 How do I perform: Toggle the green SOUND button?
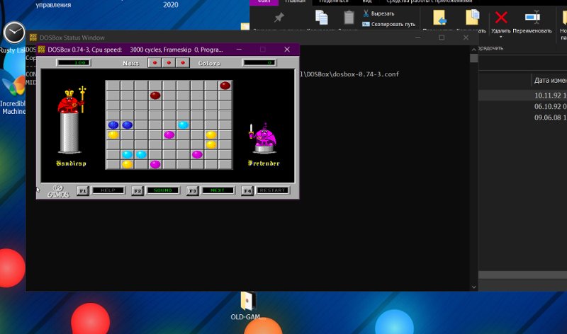[163, 190]
